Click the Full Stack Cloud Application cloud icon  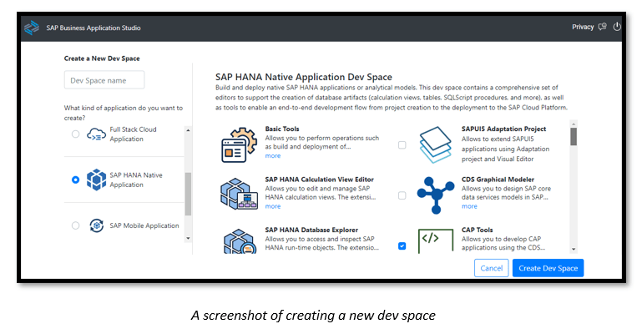[x=96, y=134]
